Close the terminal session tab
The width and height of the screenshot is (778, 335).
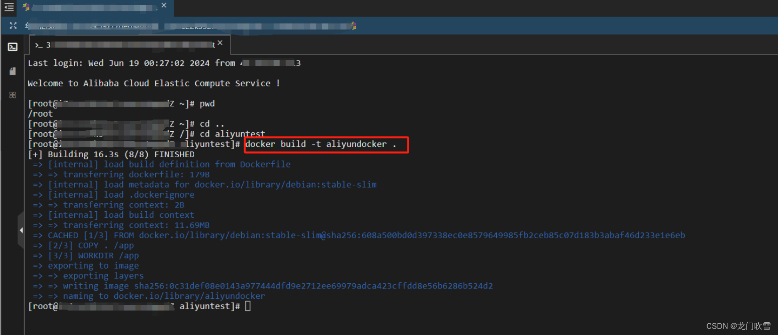pyautogui.click(x=220, y=43)
